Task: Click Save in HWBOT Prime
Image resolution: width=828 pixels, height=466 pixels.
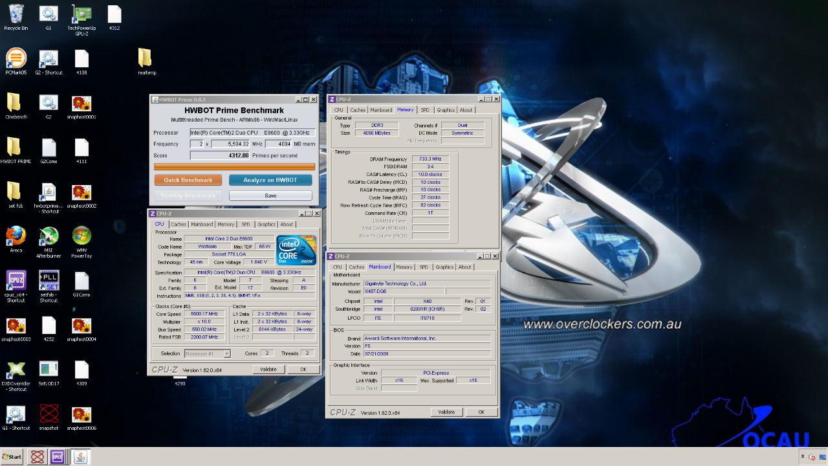Action: [x=270, y=195]
